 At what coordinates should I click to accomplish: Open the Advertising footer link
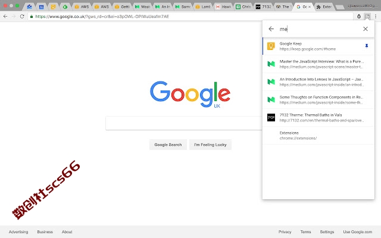18,231
